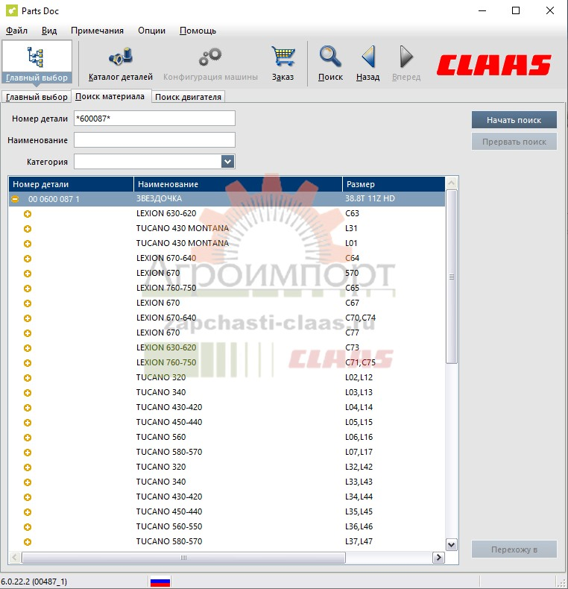The width and height of the screenshot is (568, 589).
Task: Open the Категория dropdown
Action: pos(227,162)
